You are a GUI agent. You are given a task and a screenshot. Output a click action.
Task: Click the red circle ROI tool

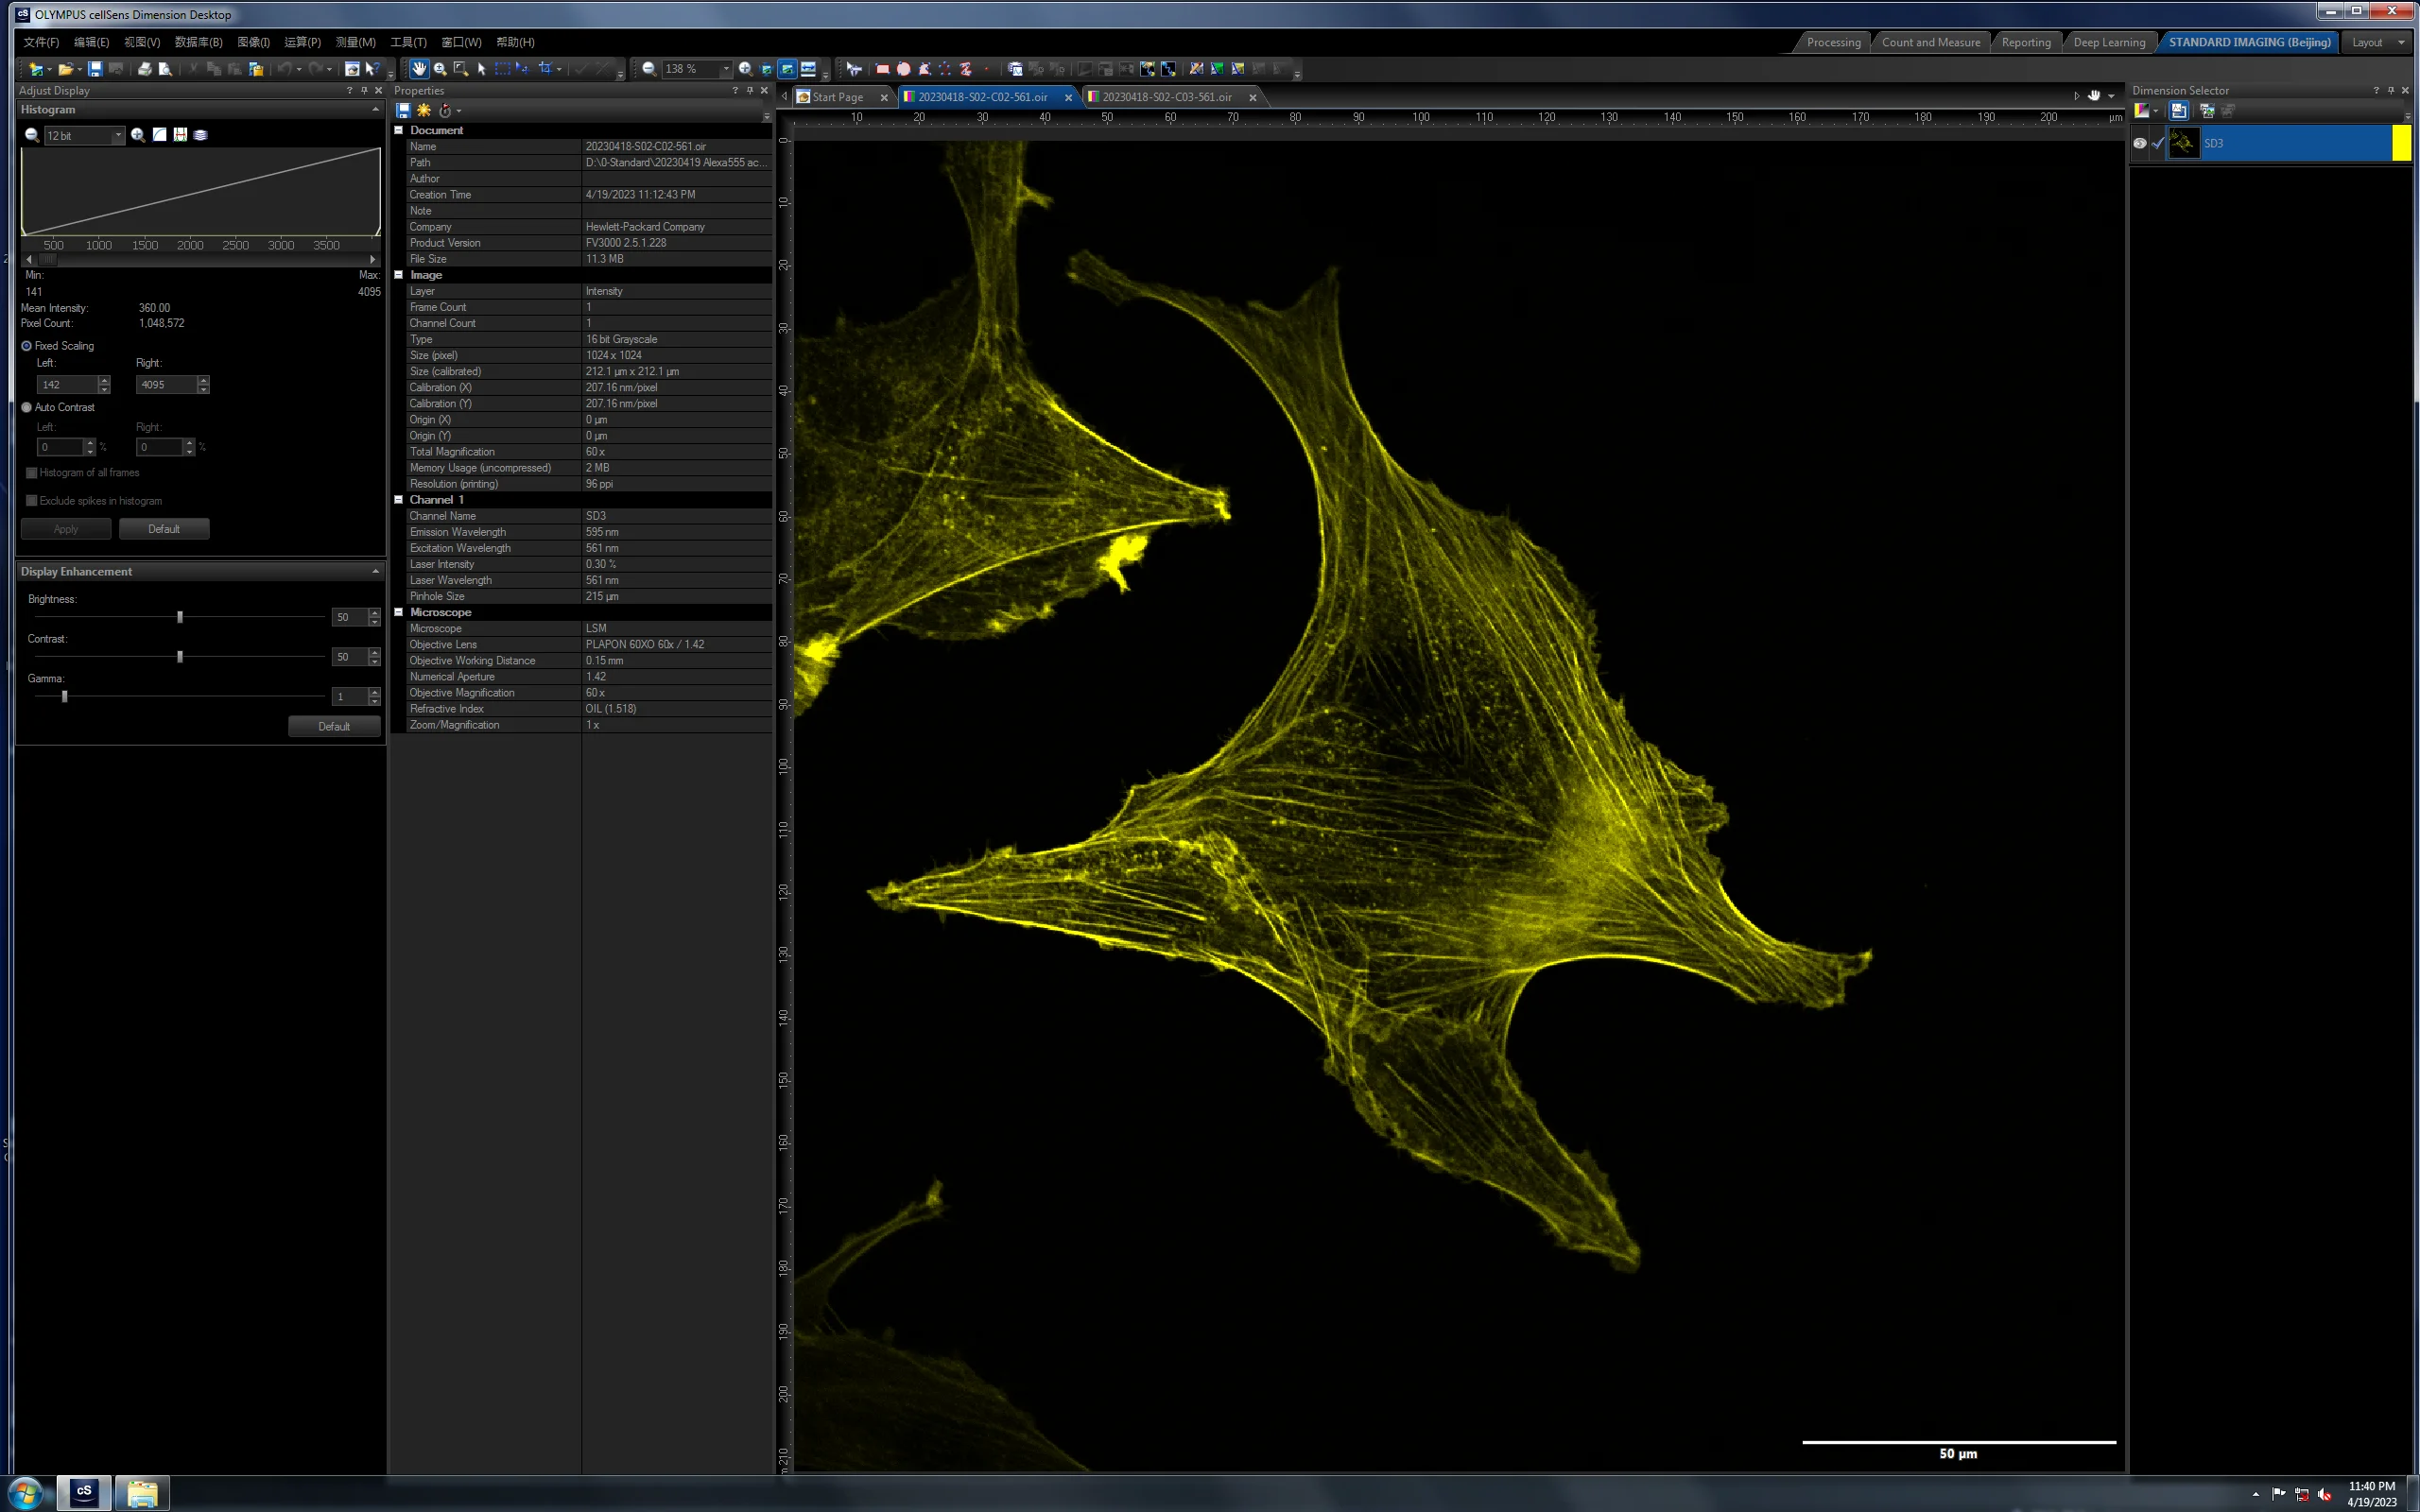[903, 69]
